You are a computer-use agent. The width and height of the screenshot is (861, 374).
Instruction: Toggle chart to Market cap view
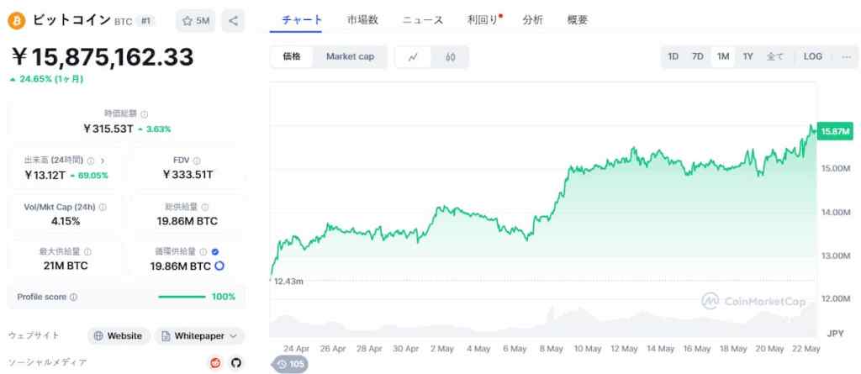pyautogui.click(x=350, y=56)
